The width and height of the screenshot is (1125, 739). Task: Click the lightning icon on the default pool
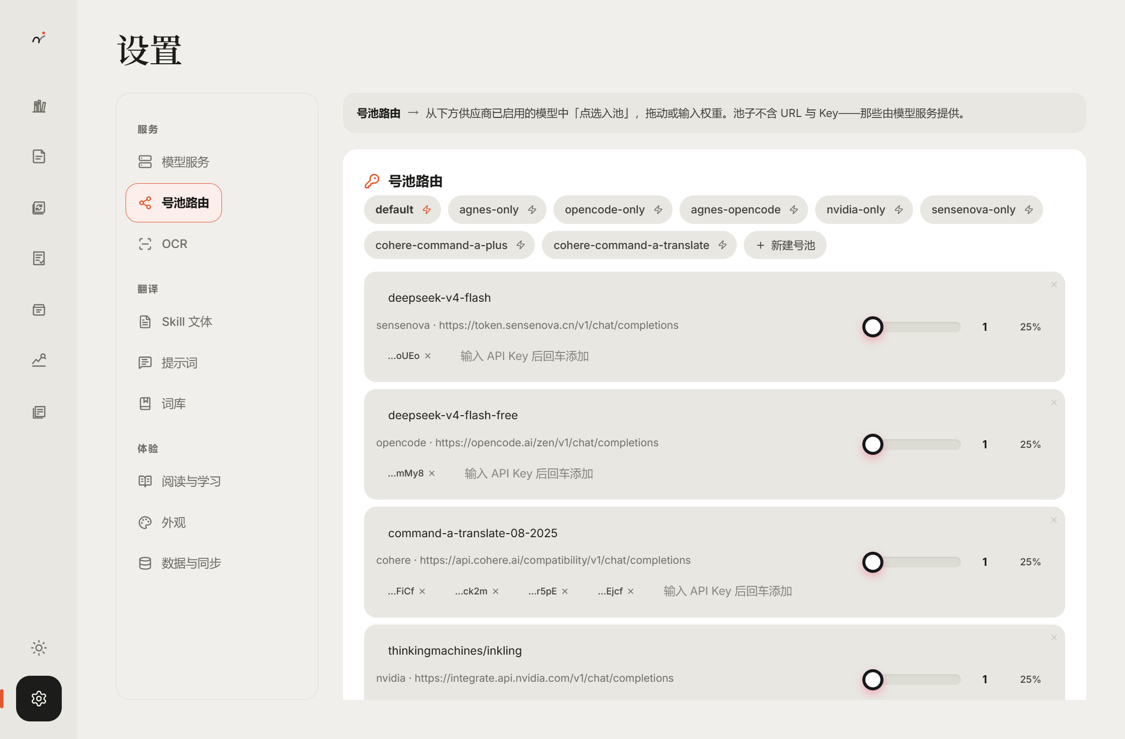pyautogui.click(x=427, y=210)
